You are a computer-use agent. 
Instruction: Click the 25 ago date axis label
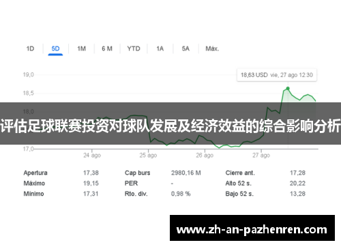click(148, 156)
